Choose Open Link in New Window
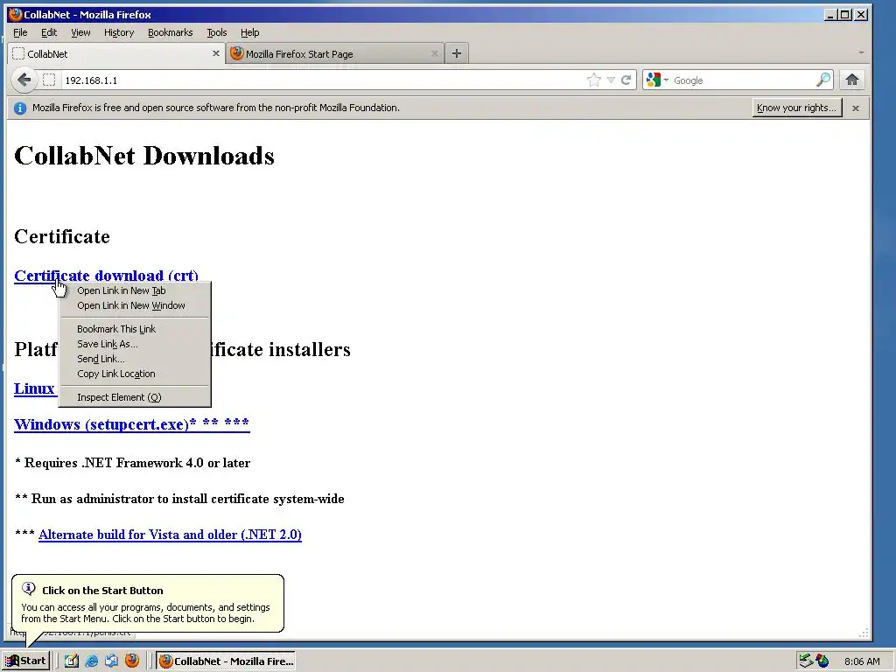The height and width of the screenshot is (672, 896). pos(135,305)
